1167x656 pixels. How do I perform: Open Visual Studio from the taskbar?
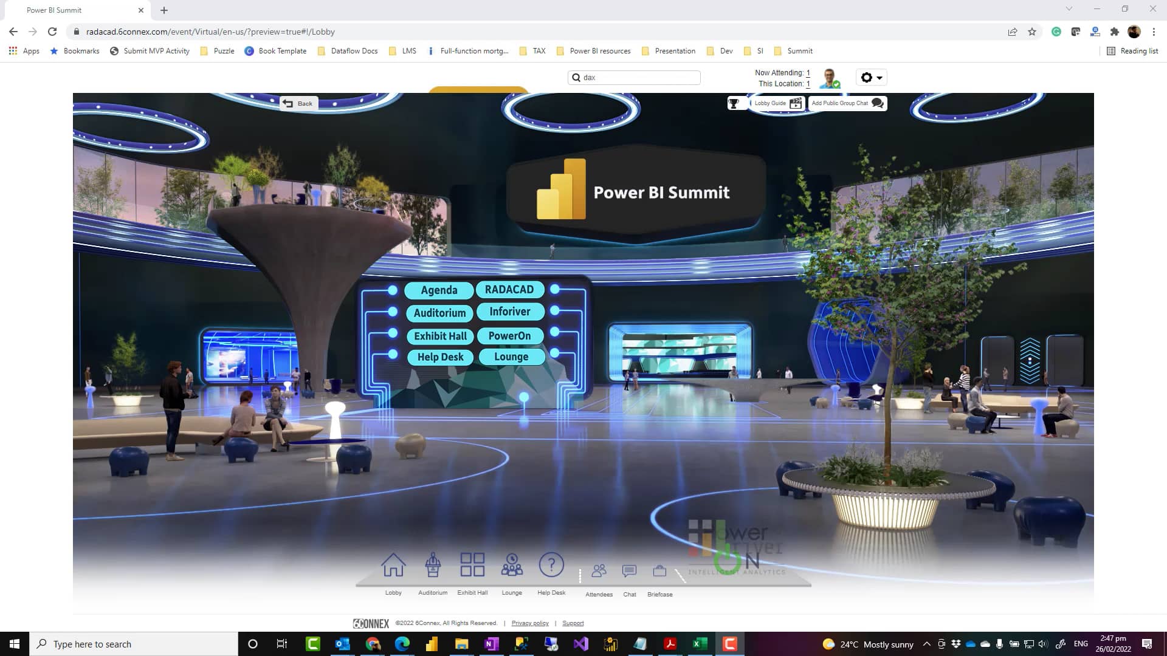581,644
